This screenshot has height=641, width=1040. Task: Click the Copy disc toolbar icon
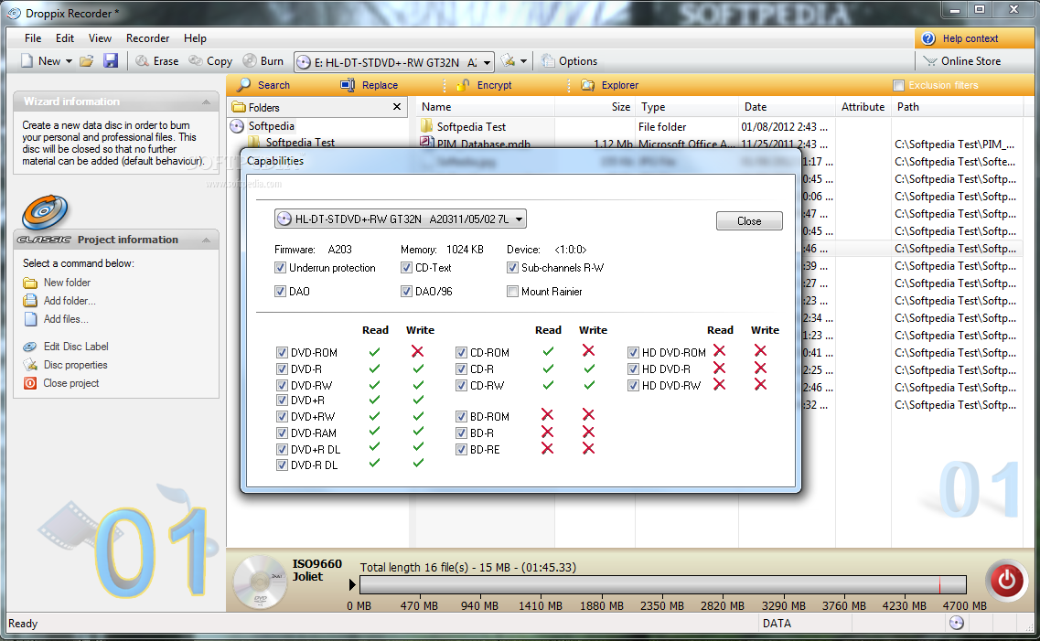point(196,61)
